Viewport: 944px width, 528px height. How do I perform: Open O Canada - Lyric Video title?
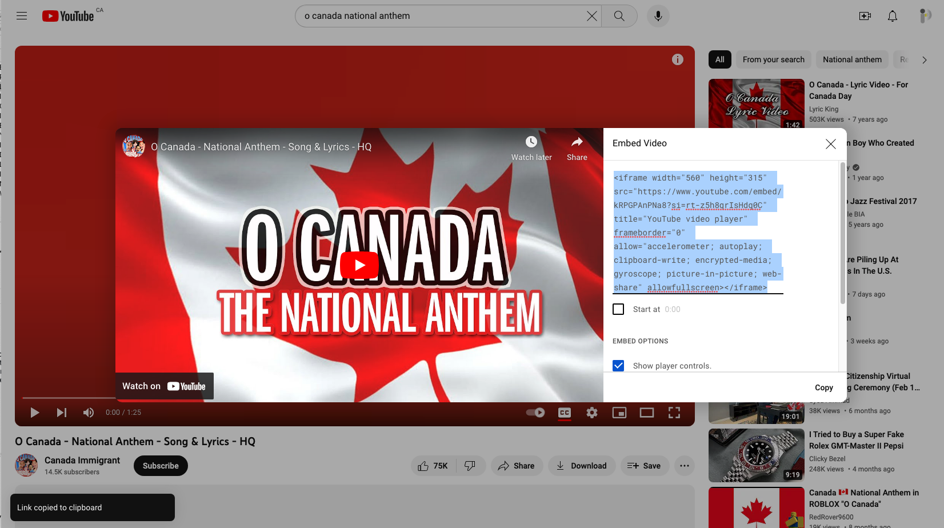click(858, 90)
